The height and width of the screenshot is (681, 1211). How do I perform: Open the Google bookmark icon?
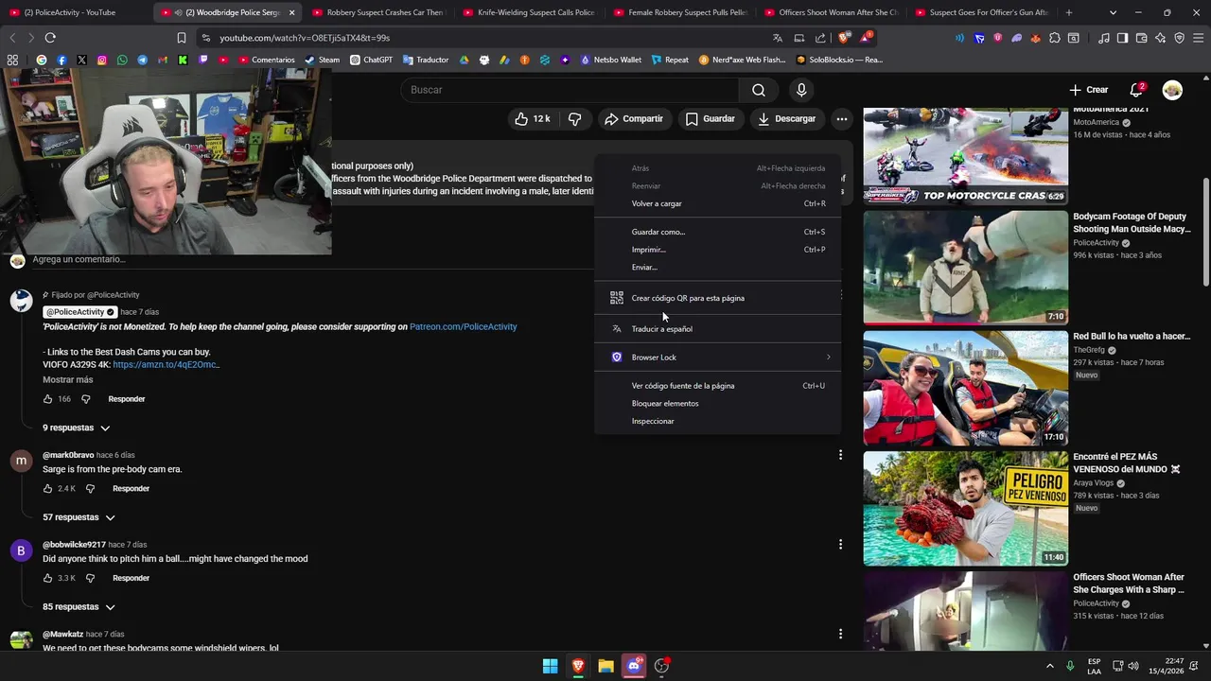click(x=42, y=60)
